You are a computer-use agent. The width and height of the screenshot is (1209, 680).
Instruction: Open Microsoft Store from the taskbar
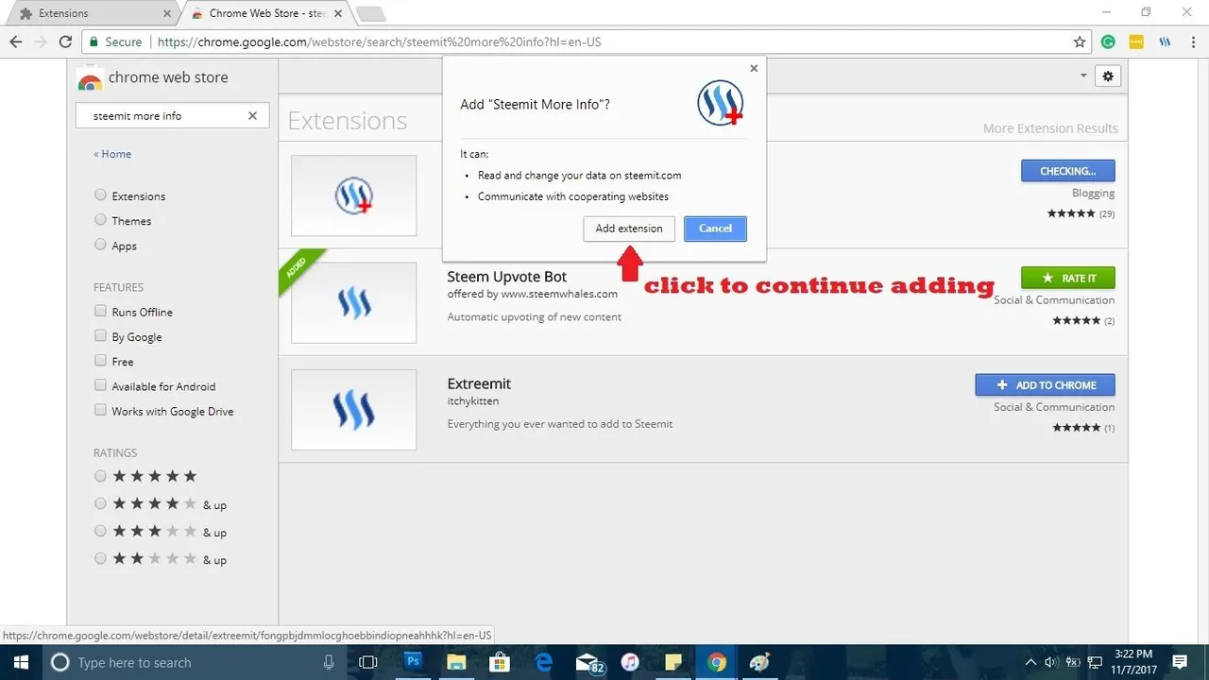[x=501, y=662]
